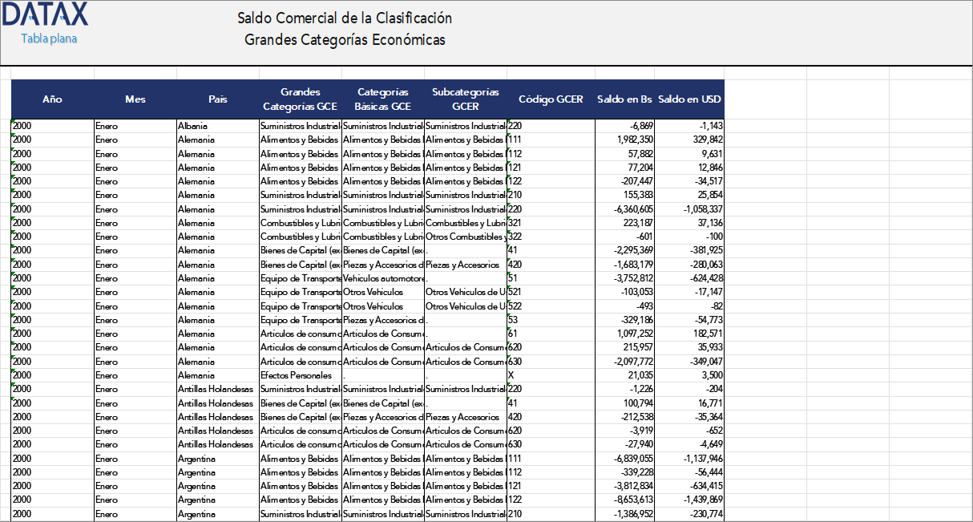Select the Año column header
Screen dimensions: 973x522
[x=52, y=99]
